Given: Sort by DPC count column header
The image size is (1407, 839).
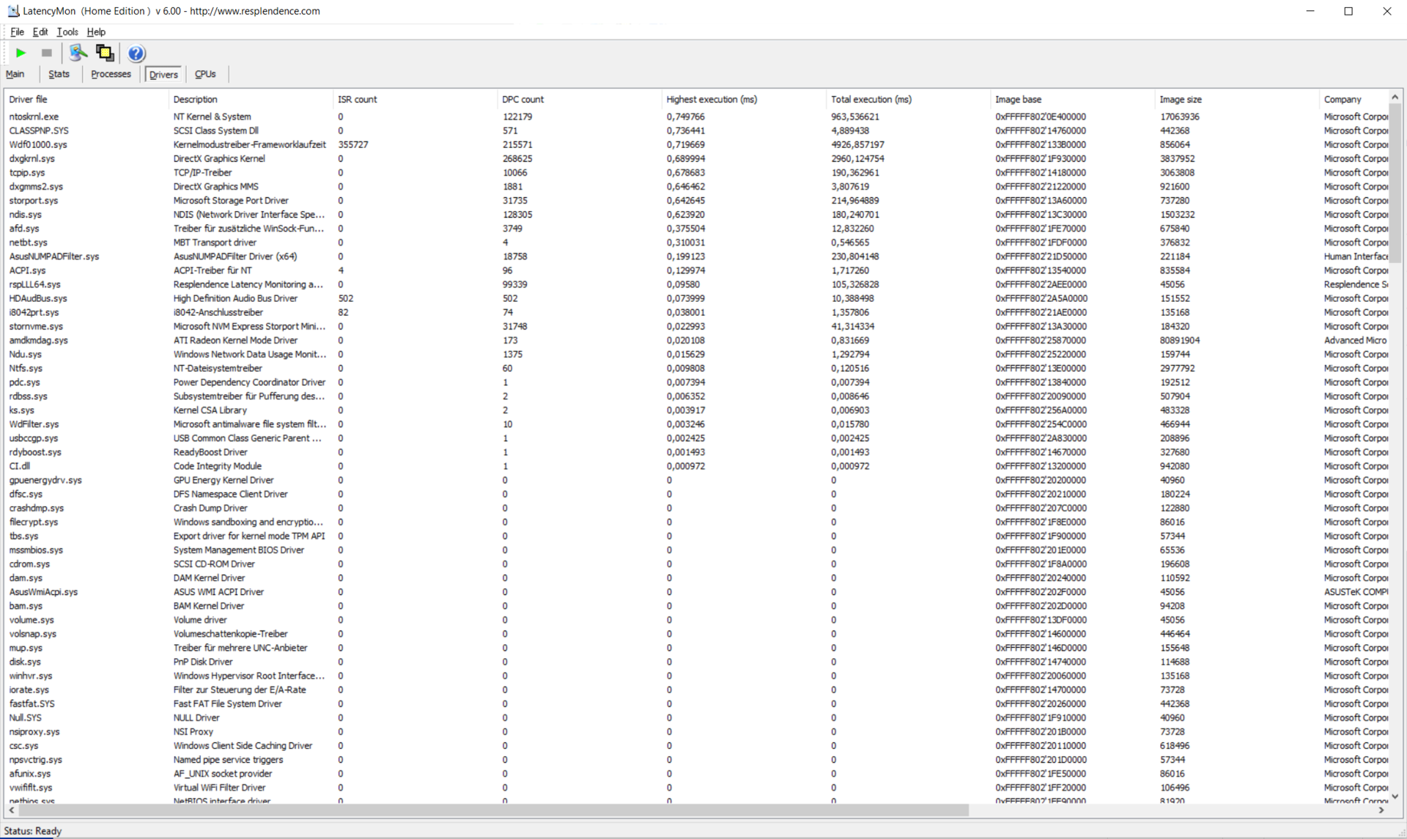Looking at the screenshot, I should [522, 100].
